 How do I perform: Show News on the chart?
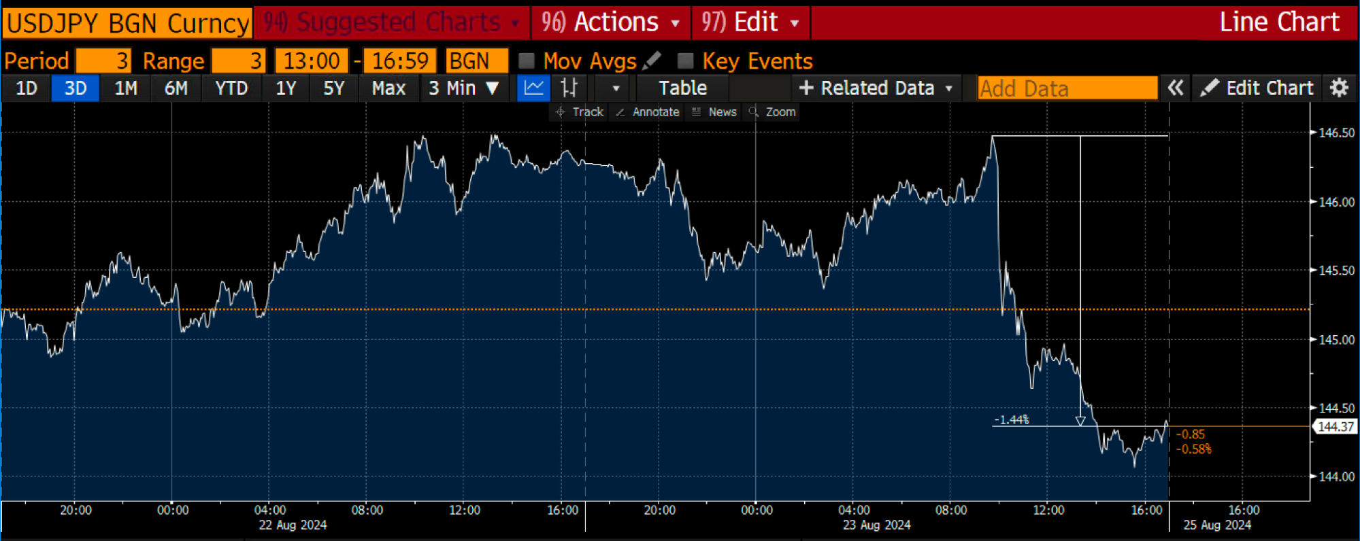714,112
